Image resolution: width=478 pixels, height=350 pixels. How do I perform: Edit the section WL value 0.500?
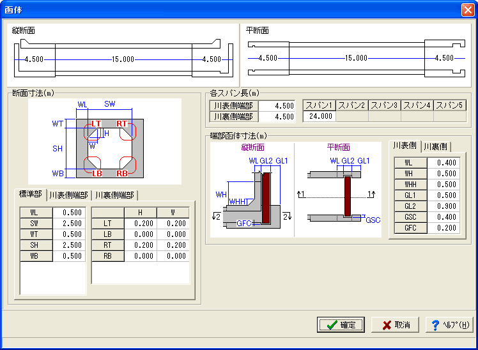tap(69, 213)
